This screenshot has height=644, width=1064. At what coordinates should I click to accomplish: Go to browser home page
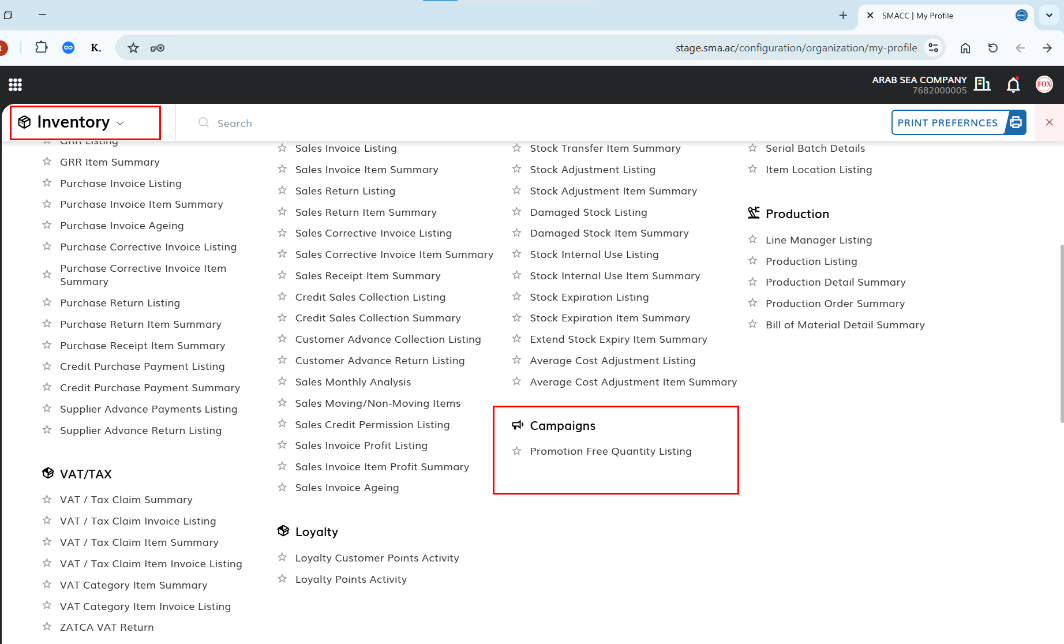[965, 48]
